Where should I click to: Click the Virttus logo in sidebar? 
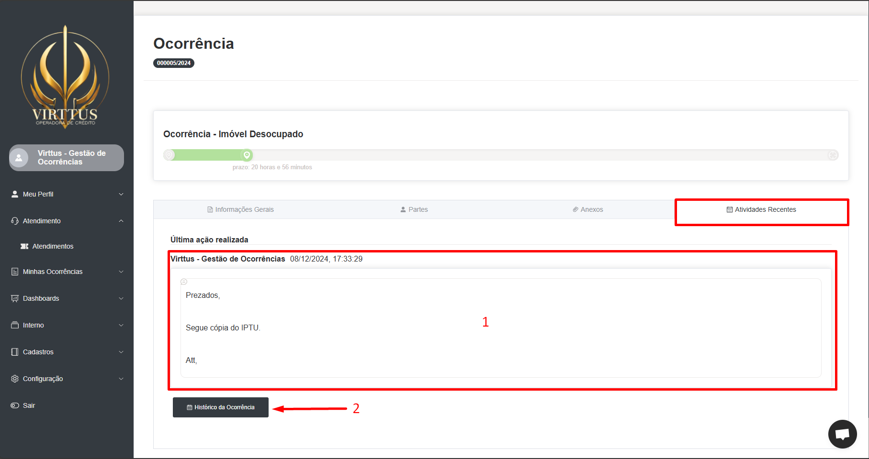65,77
